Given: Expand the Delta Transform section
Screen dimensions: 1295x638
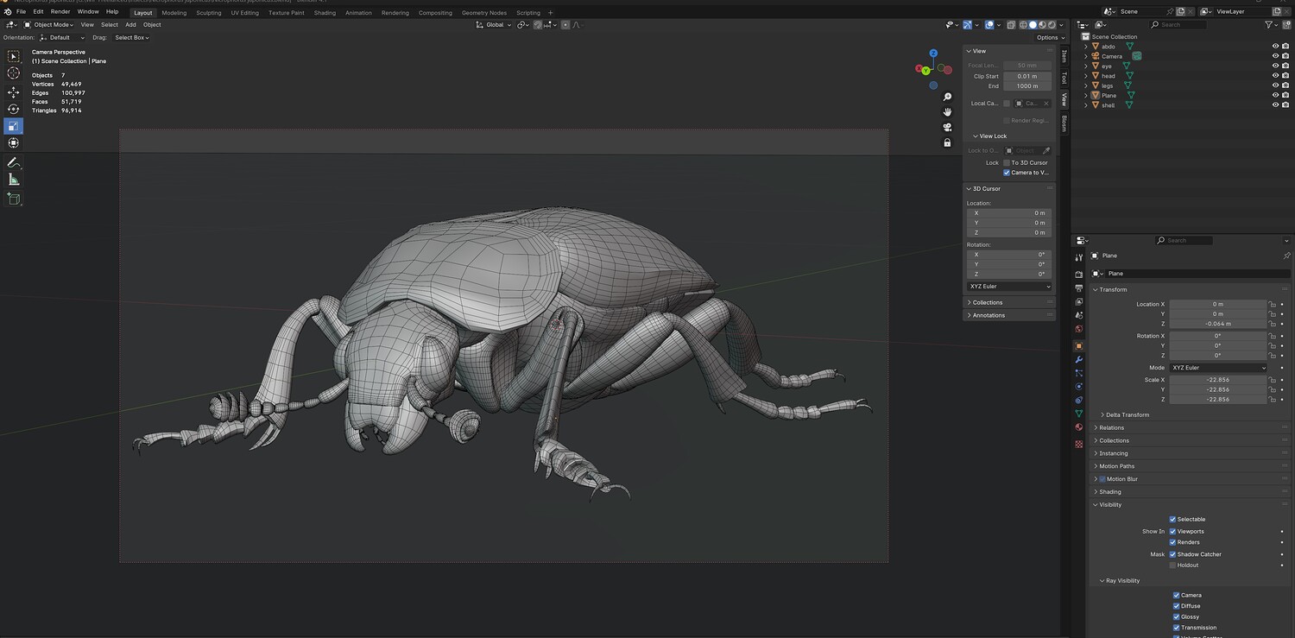Looking at the screenshot, I should tap(1127, 415).
